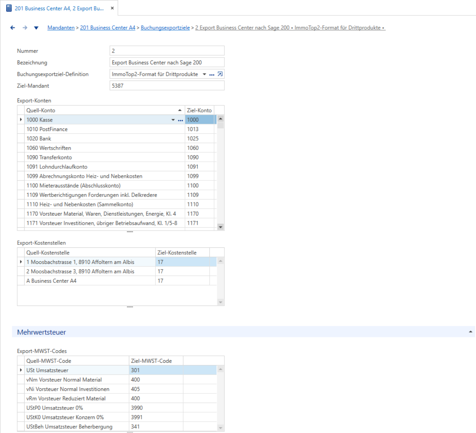Select the UStK0 Umsatzsteuer Konzern 0% row

pyautogui.click(x=117, y=417)
